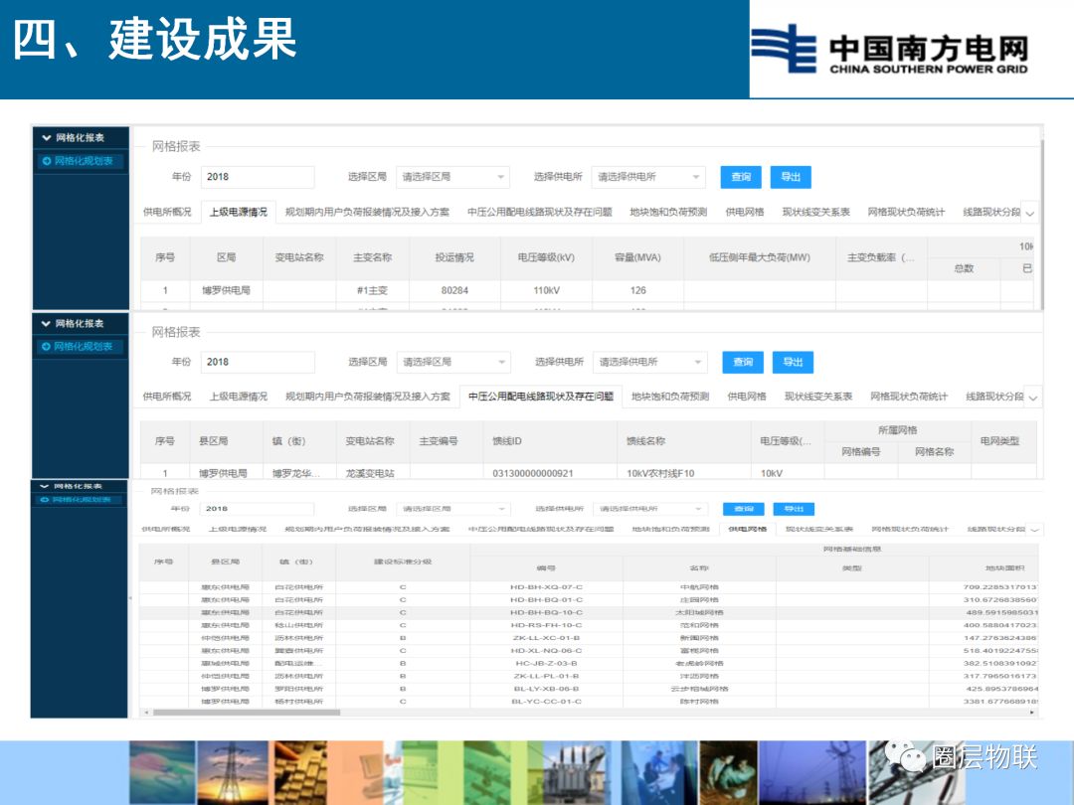Expand more-tabs chevron in bottom panel

tap(1034, 530)
